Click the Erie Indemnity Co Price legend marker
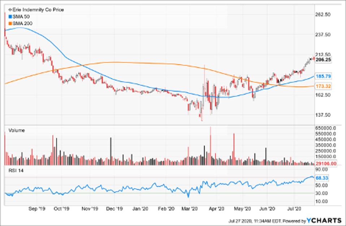The height and width of the screenshot is (226, 346). pyautogui.click(x=10, y=10)
